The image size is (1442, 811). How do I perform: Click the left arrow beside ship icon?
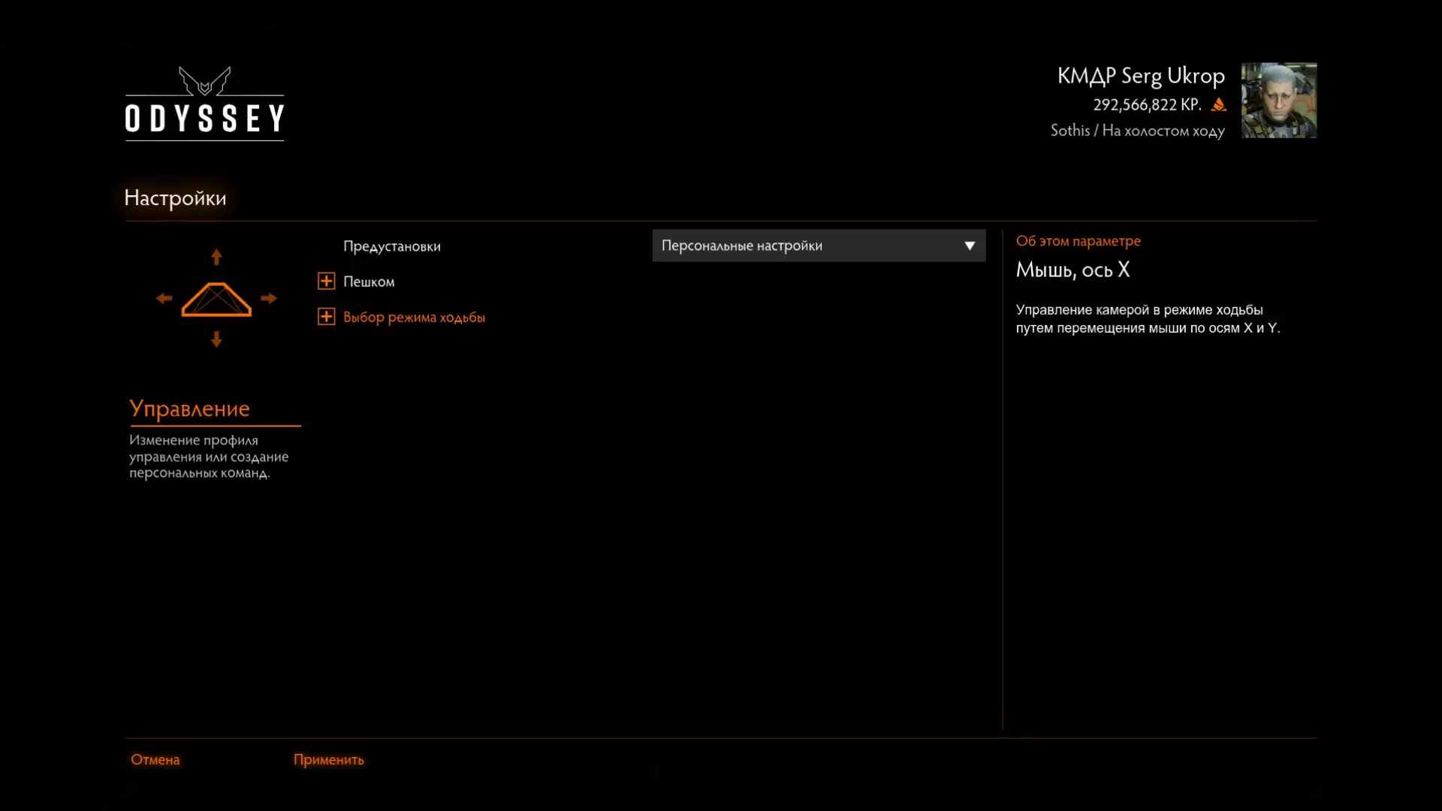[x=164, y=298]
